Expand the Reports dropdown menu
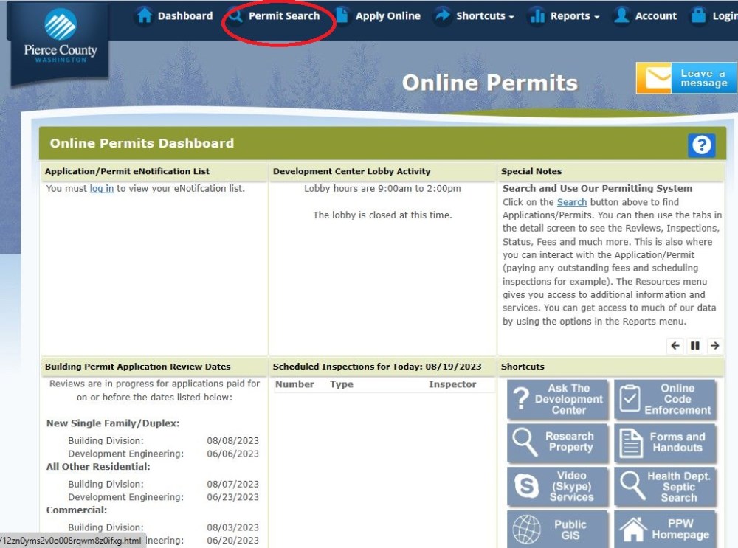Image resolution: width=738 pixels, height=548 pixels. (565, 16)
